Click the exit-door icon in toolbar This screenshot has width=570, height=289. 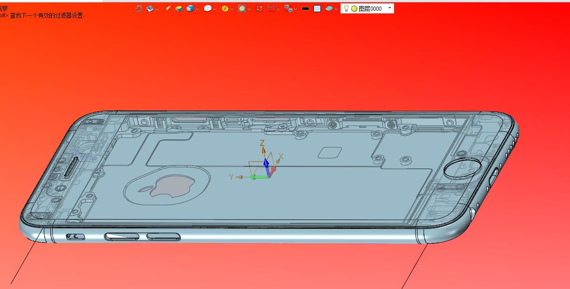[x=139, y=8]
